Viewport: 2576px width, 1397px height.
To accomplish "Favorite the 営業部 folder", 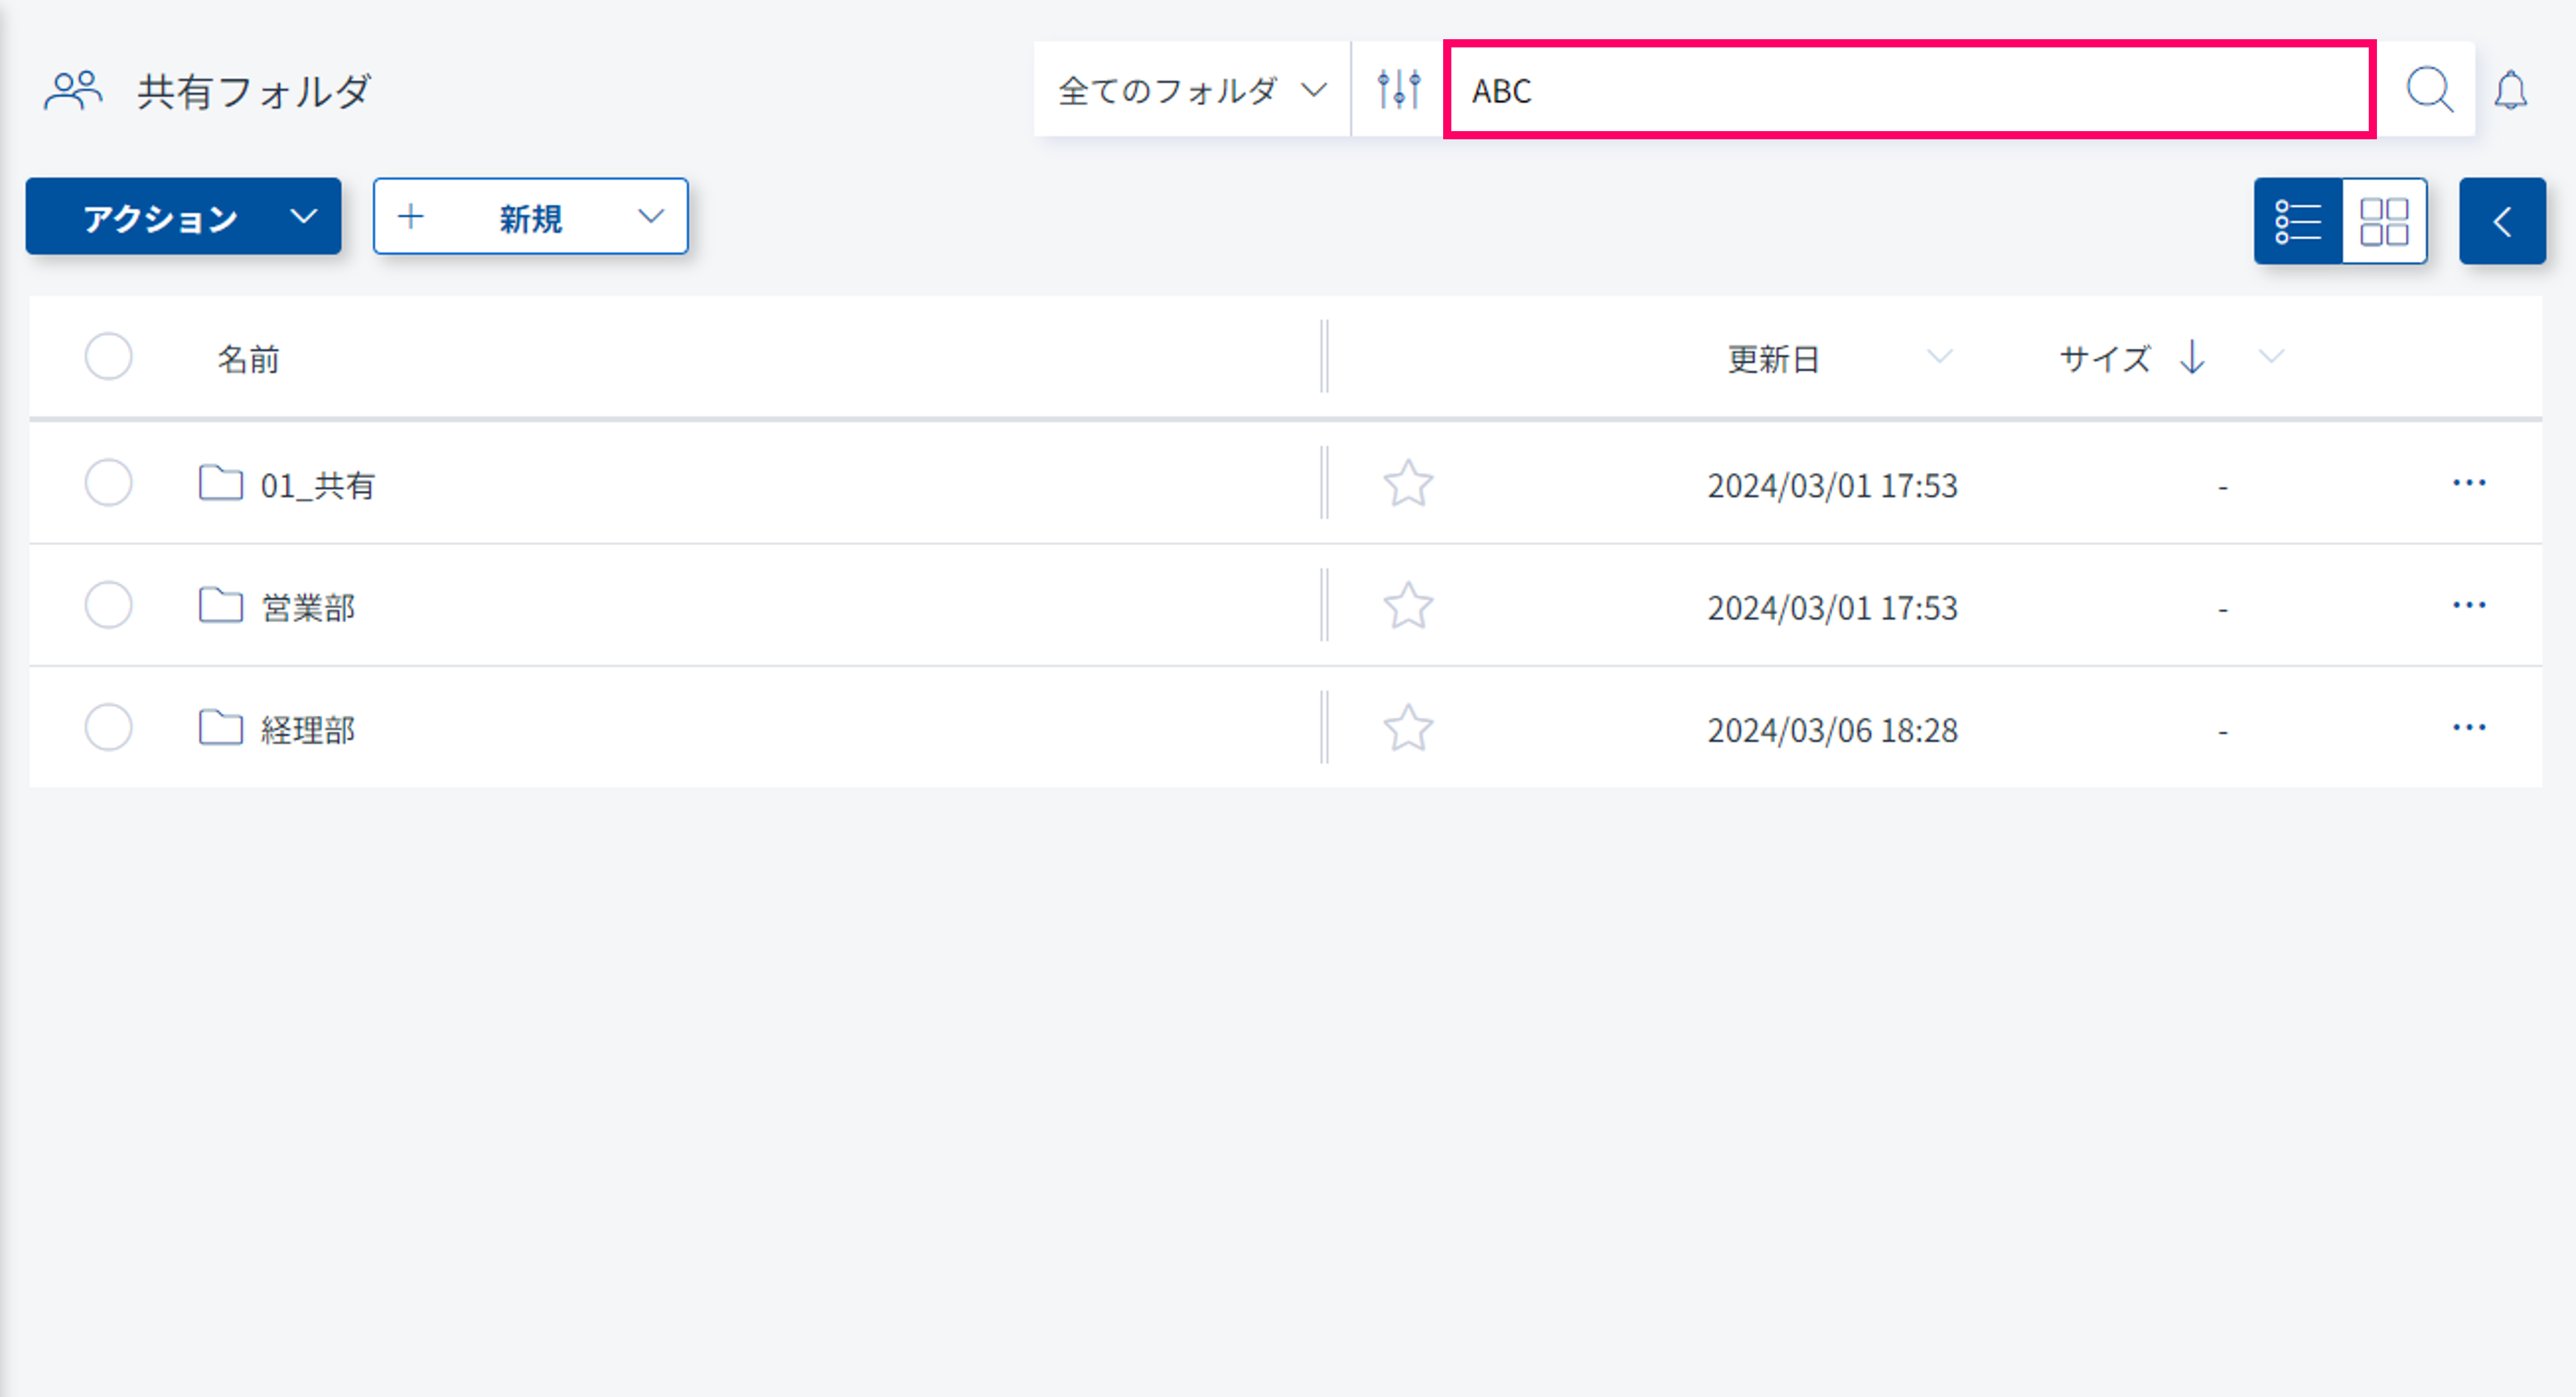I will click(1408, 606).
